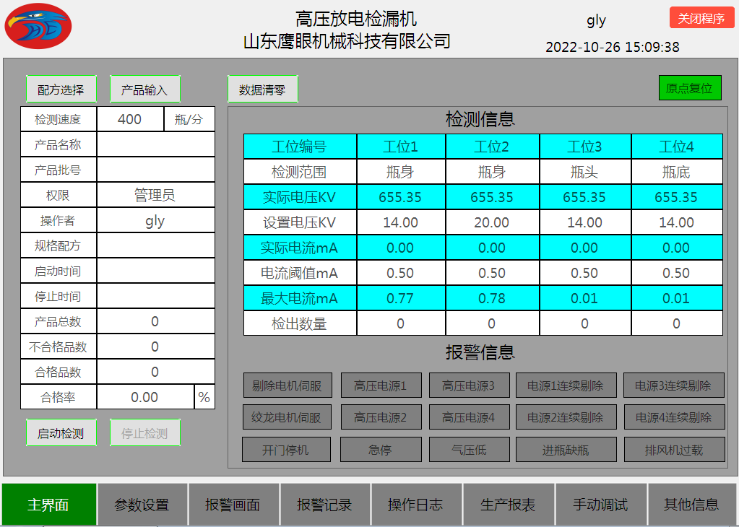Click the 停止时间 field
Image resolution: width=739 pixels, height=527 pixels.
pyautogui.click(x=155, y=296)
